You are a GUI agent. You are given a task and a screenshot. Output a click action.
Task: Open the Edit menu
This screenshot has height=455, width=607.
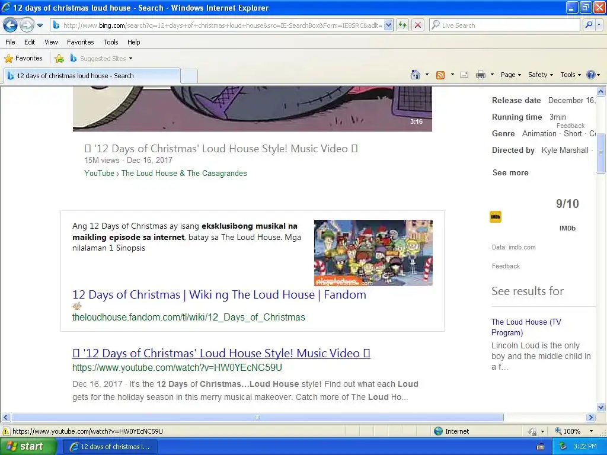[30, 42]
